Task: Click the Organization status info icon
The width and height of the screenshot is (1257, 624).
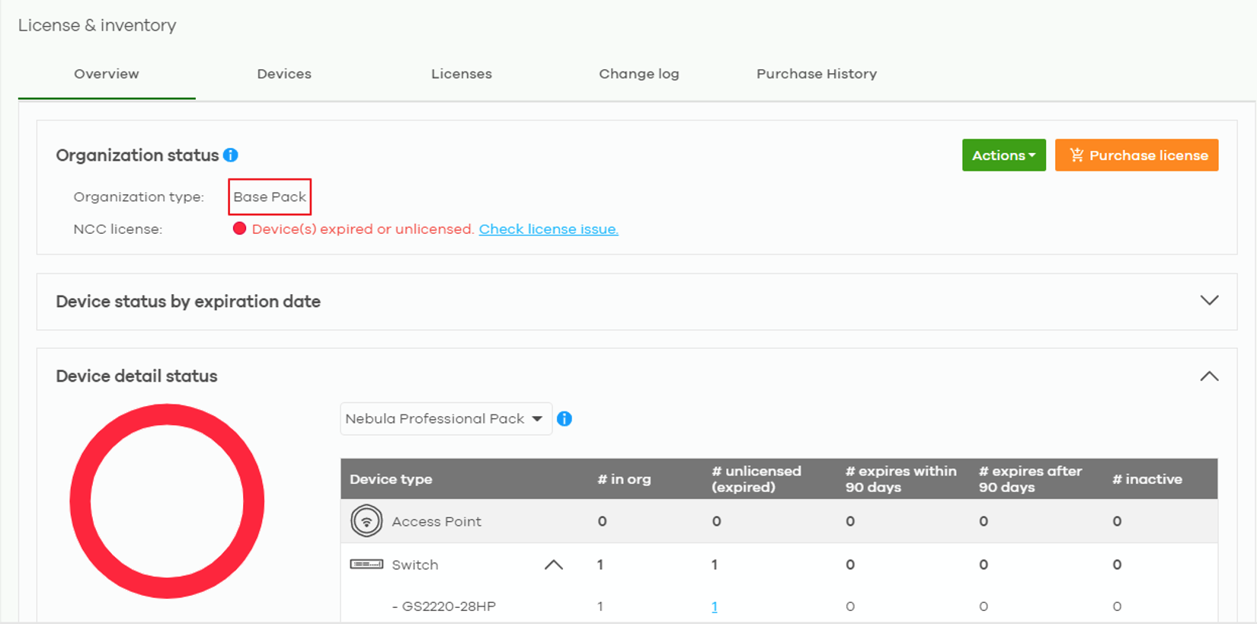Action: [x=231, y=155]
